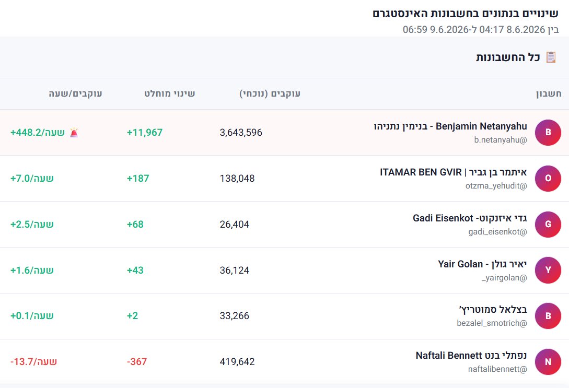Click the B avatar for bezalel_smotrich

548,316
